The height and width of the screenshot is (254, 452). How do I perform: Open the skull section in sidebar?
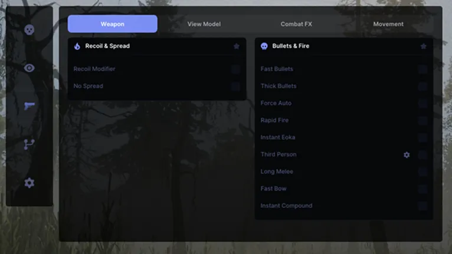coord(29,29)
